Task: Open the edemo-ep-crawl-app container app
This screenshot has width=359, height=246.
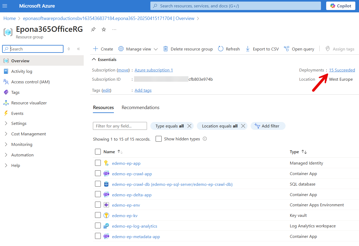Action: pos(132,174)
